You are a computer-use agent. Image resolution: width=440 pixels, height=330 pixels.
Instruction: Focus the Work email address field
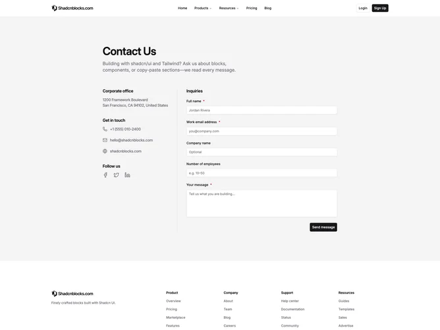pos(261,131)
